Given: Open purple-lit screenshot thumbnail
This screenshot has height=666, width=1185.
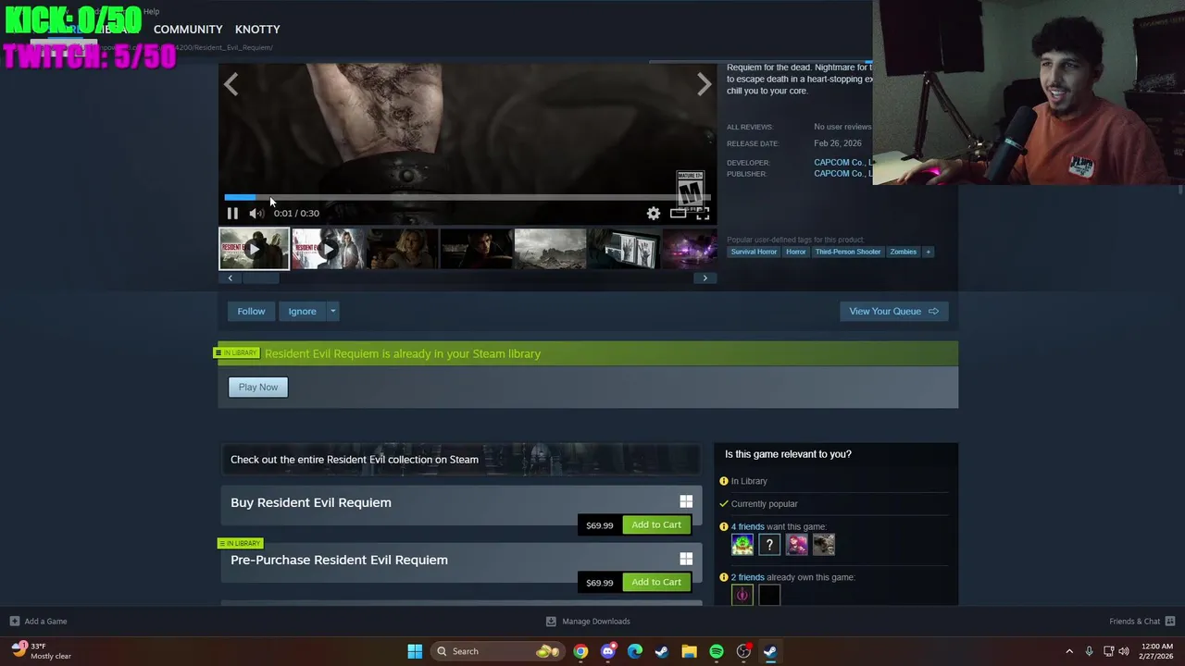Looking at the screenshot, I should [690, 249].
